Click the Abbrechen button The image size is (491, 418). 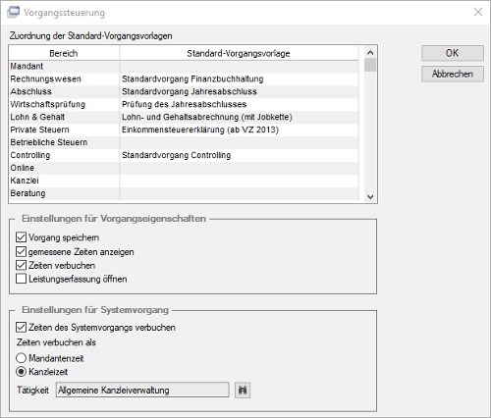point(453,74)
